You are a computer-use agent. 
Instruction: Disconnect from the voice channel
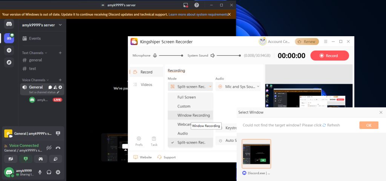point(58,148)
